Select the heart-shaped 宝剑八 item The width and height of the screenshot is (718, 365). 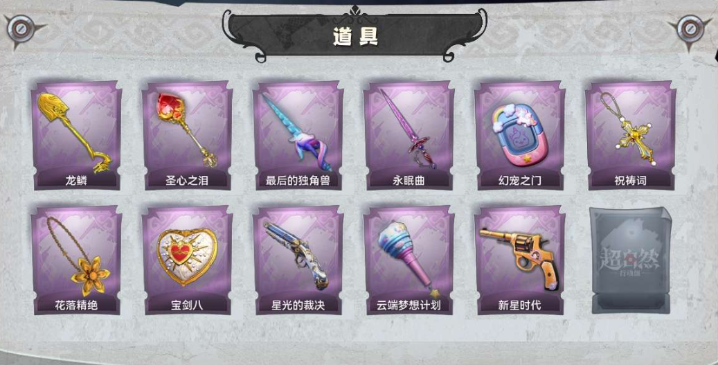pos(187,260)
